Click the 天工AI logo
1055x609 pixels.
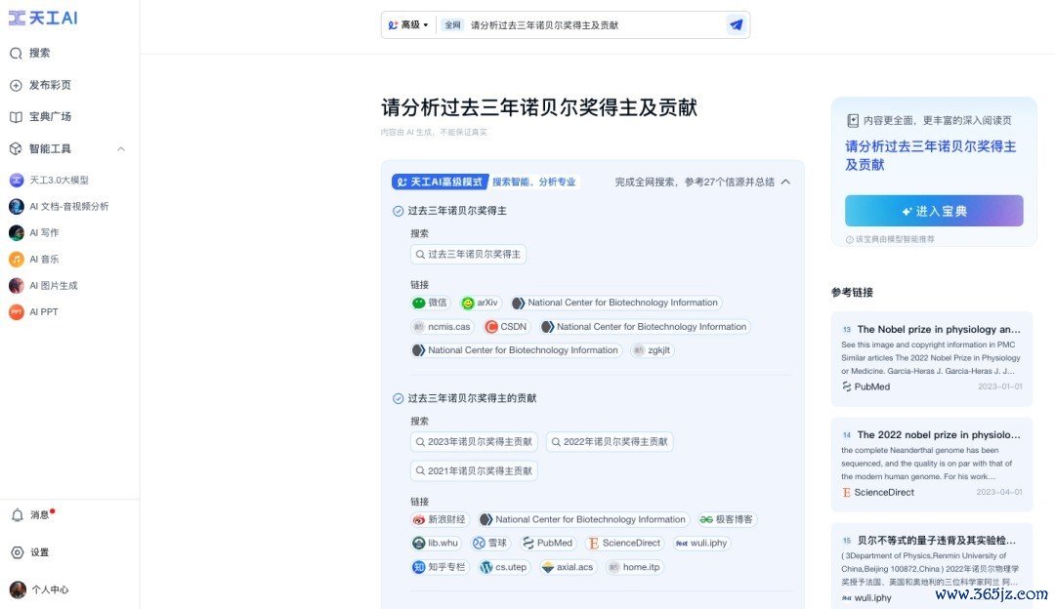(x=42, y=19)
